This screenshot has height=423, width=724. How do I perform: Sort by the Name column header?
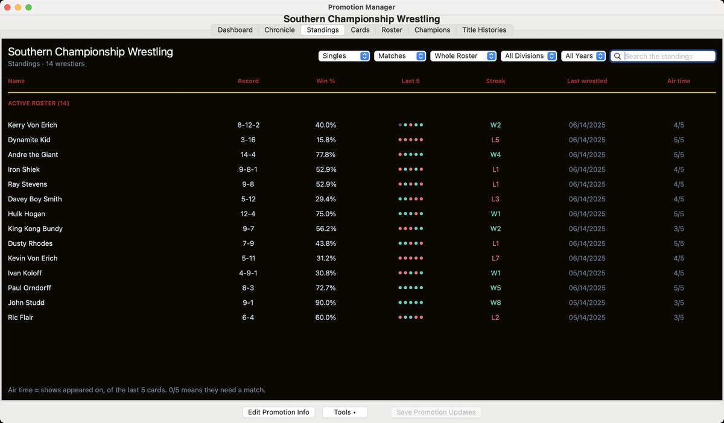[x=16, y=81]
